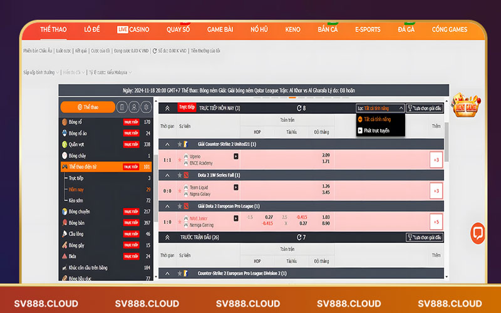Collapse the Trực tiếp hôm nay section
501x313 pixels.
point(167,108)
